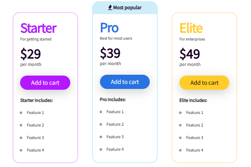Click Feature 4 in Starter list

click(x=35, y=150)
